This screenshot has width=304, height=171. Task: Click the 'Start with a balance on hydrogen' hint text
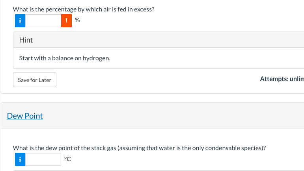click(x=65, y=58)
